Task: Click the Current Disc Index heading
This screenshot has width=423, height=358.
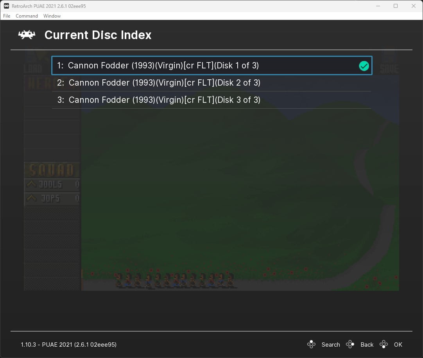Action: 98,35
